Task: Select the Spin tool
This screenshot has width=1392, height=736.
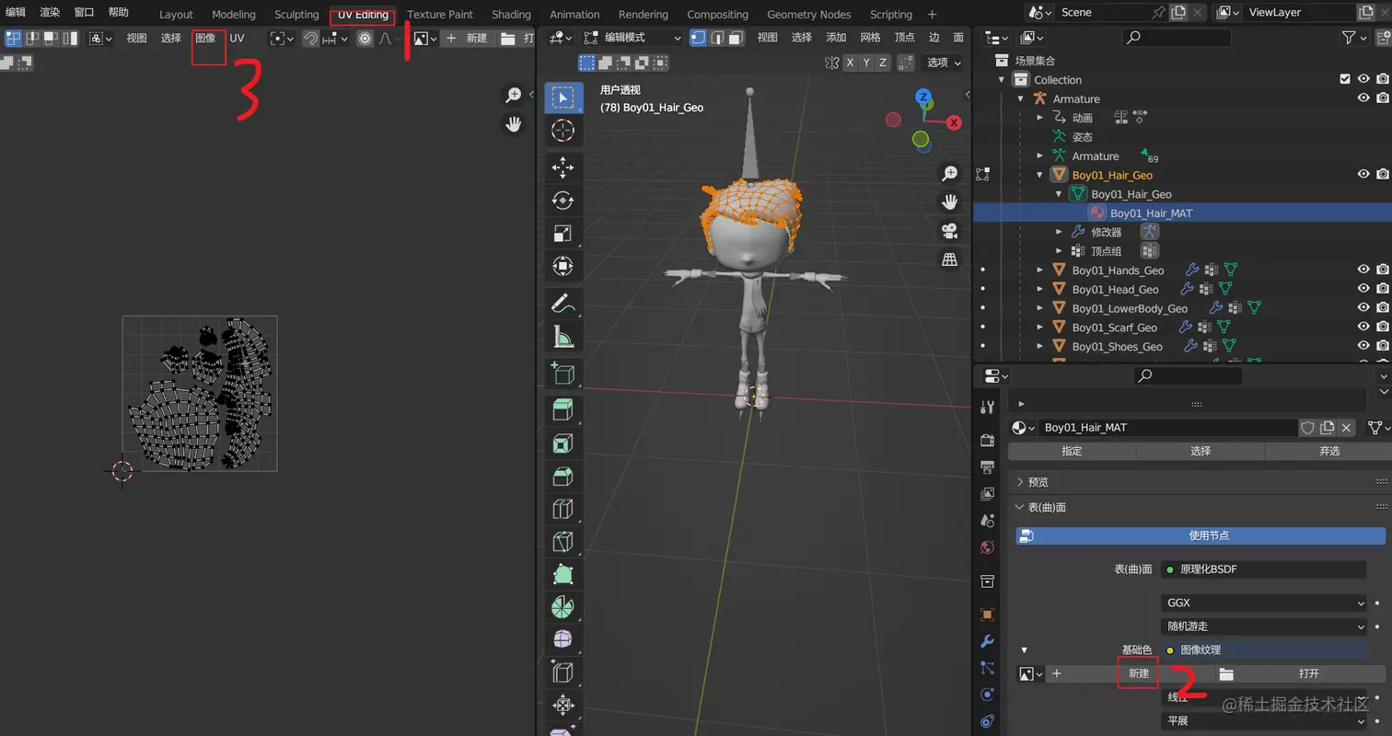Action: (x=563, y=607)
